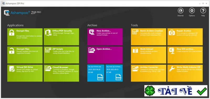Click the padlock icon on Encrypt Files

(x=12, y=32)
